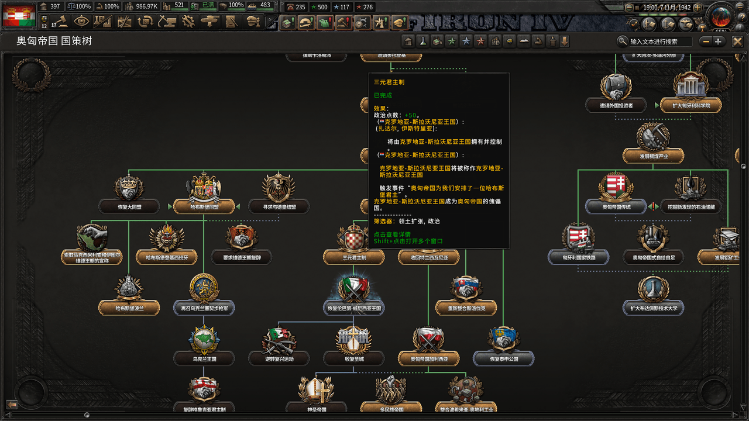
Task: Select the 收复圣城 focus
Action: coord(354,347)
